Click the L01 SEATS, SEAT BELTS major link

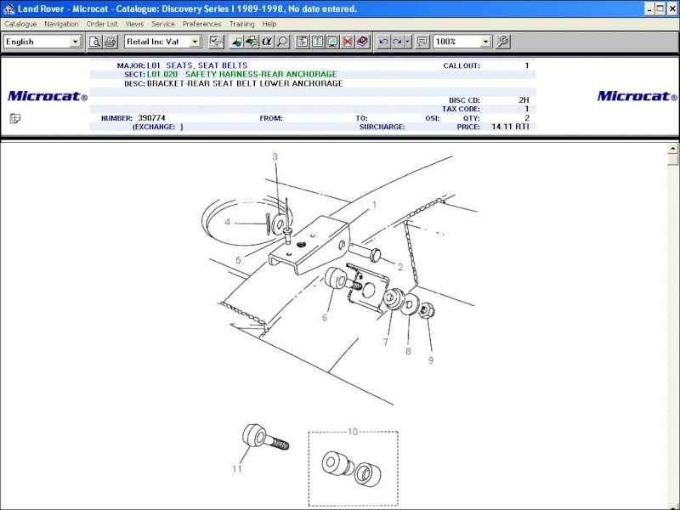click(x=197, y=65)
